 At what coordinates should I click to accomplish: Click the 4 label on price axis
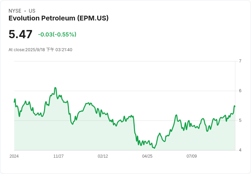240,150
